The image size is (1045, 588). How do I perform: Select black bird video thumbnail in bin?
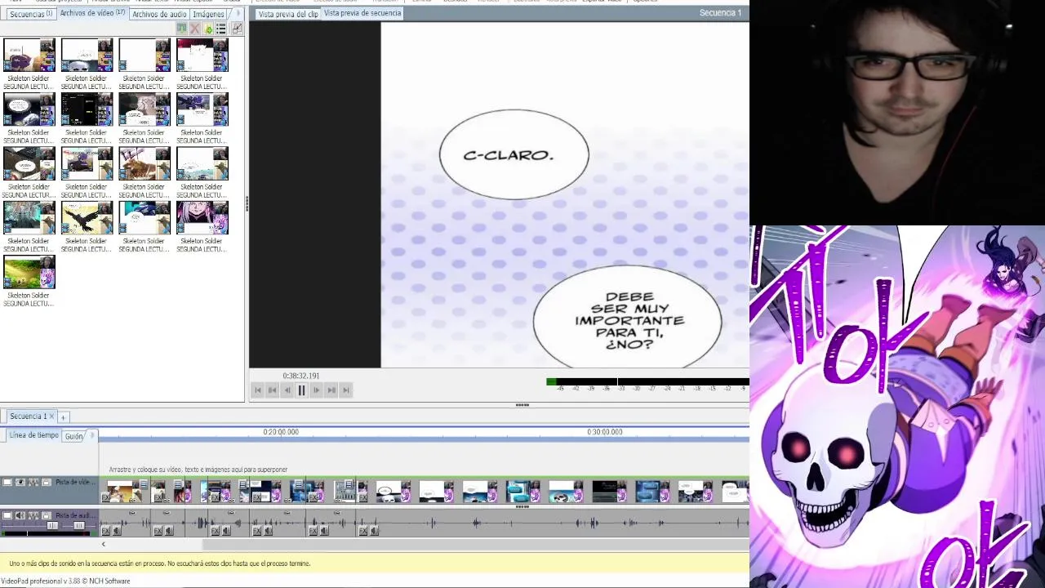pos(87,218)
